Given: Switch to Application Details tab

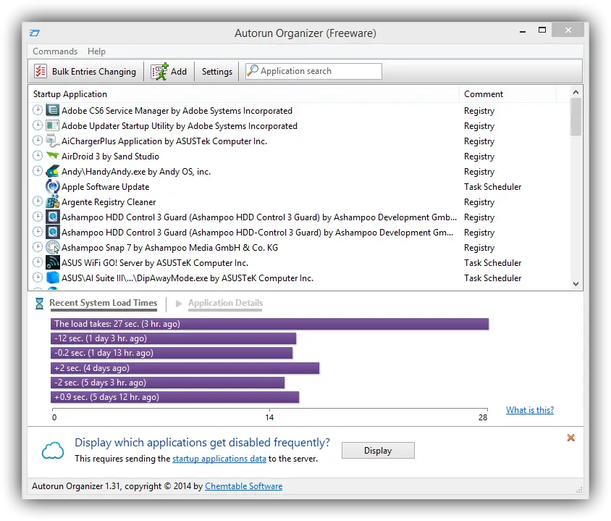Looking at the screenshot, I should (x=225, y=303).
